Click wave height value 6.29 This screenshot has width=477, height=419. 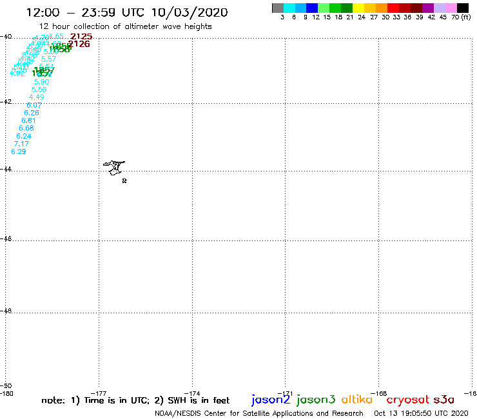pos(19,151)
